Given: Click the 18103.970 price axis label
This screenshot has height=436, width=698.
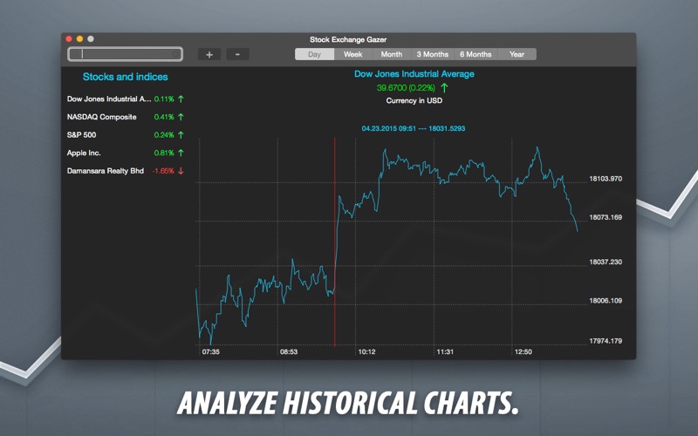Looking at the screenshot, I should (x=606, y=179).
